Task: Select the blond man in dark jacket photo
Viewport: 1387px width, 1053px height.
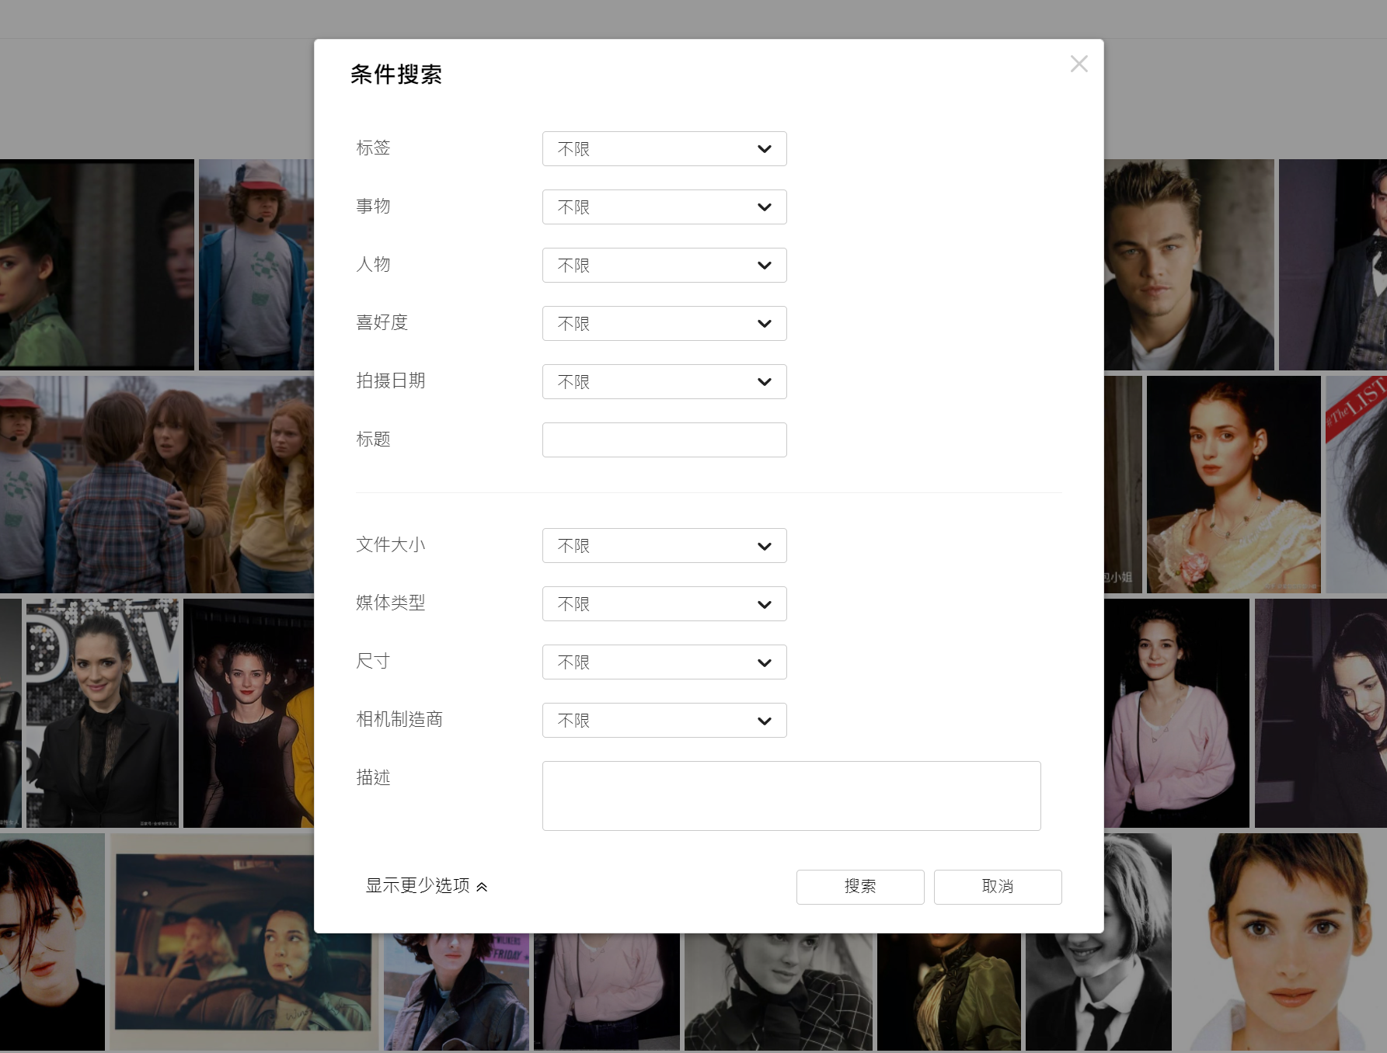Action: [x=1189, y=265]
